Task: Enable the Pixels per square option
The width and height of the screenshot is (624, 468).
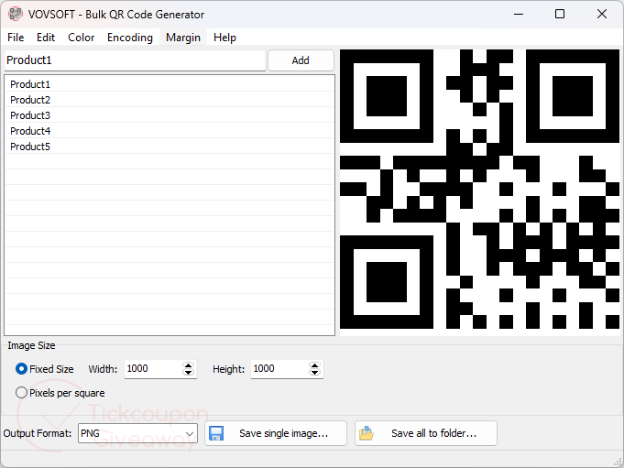Action: 22,393
